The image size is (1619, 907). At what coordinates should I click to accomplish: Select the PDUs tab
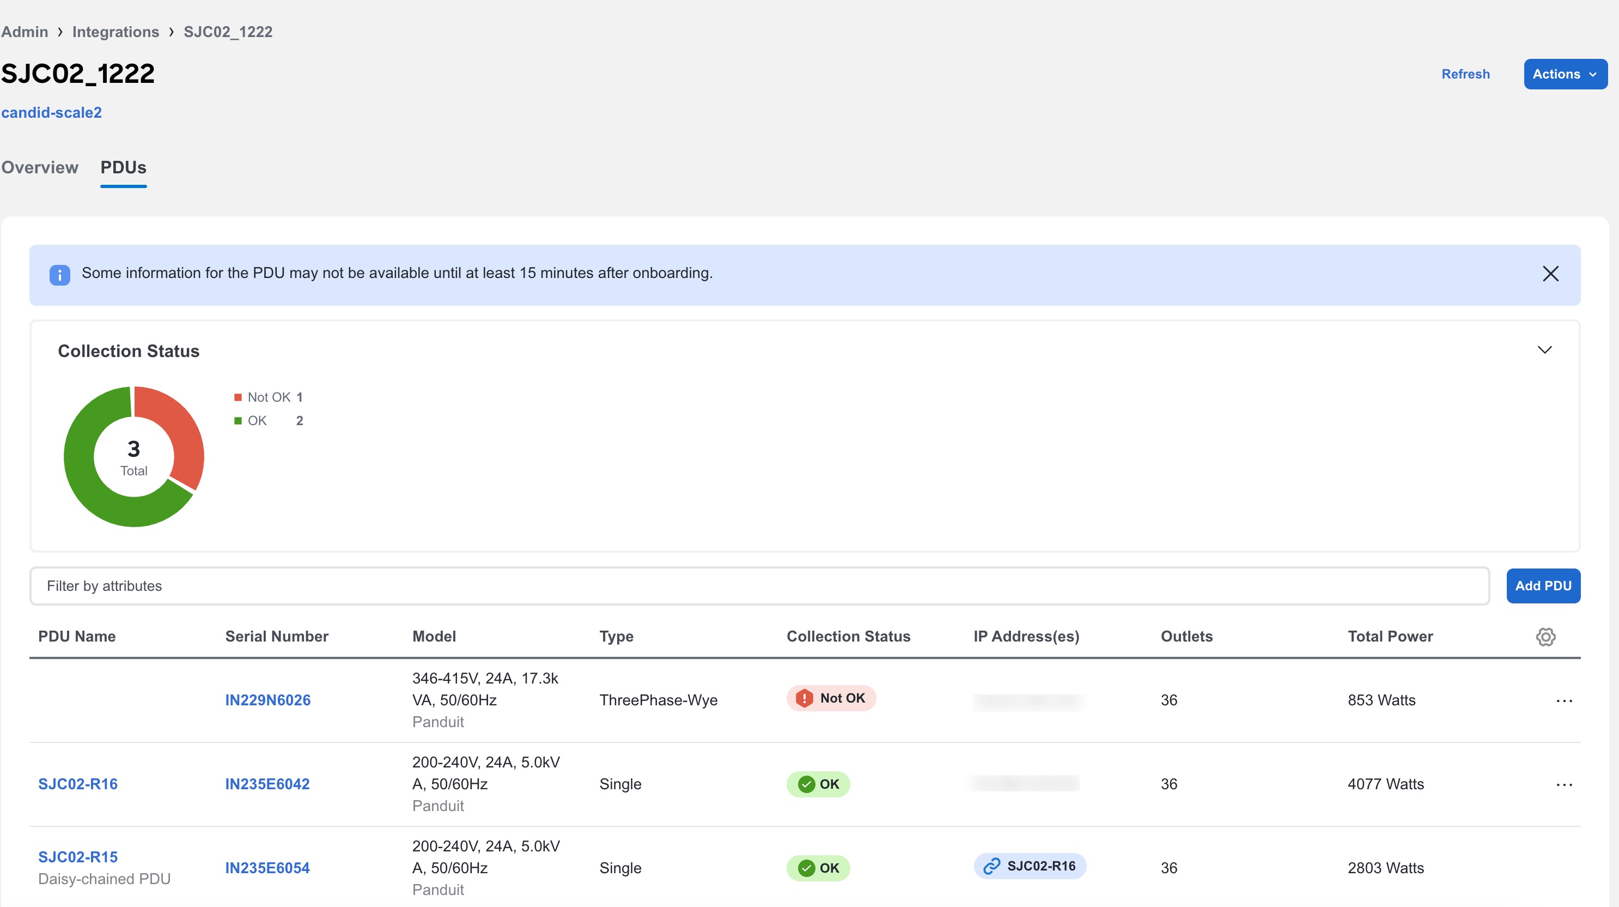[x=124, y=167]
